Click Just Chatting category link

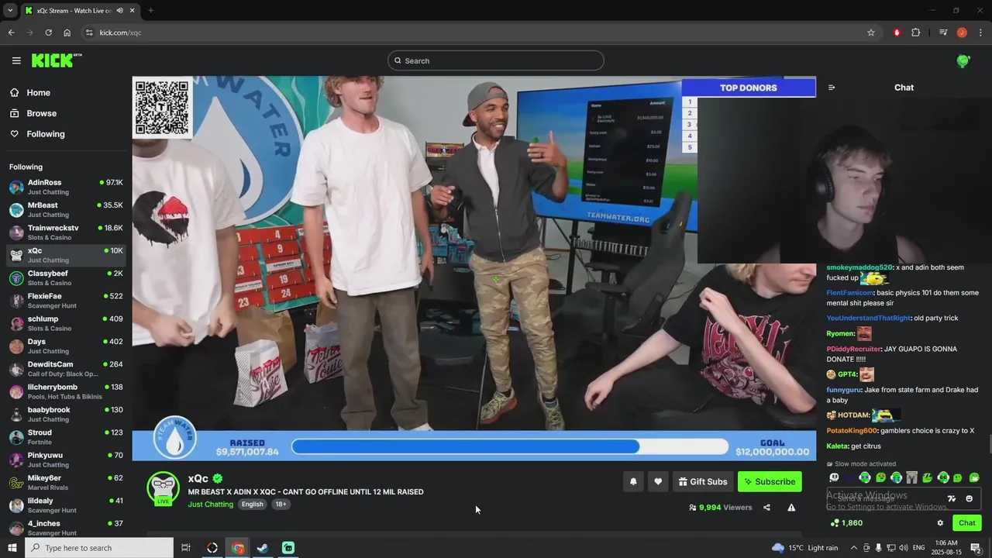(210, 505)
